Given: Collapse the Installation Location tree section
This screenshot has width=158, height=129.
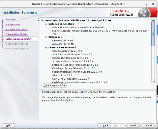Looking at the screenshot, I should 46,24.
